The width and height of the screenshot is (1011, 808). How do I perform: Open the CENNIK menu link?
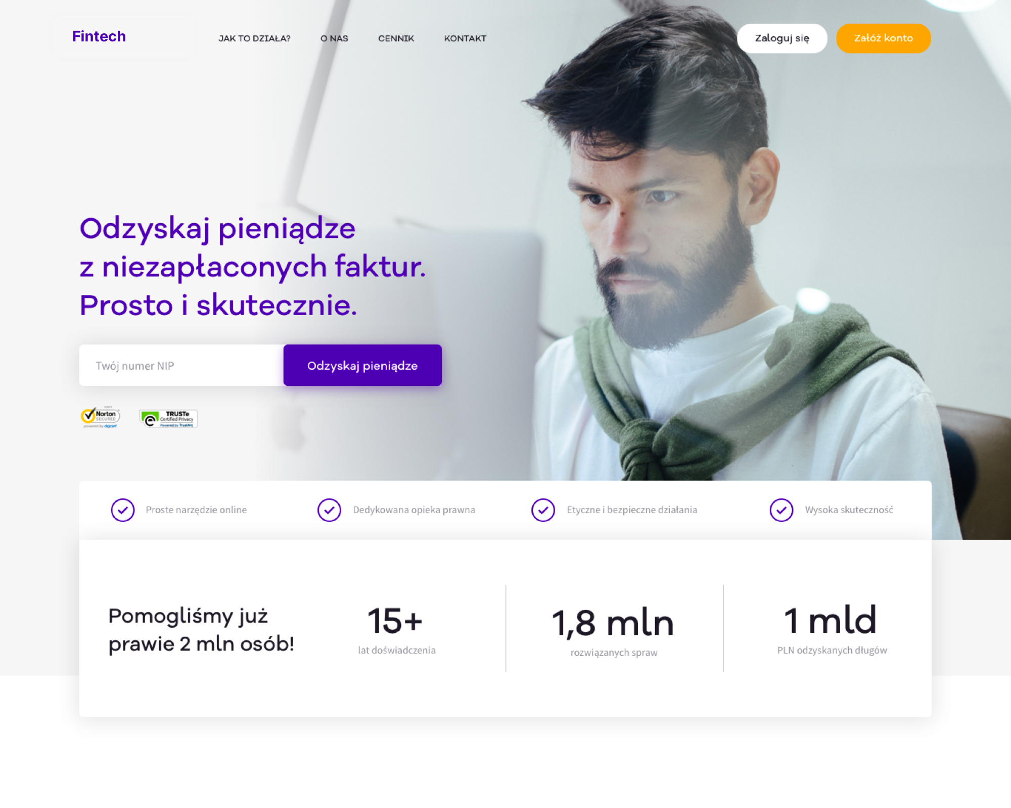[x=396, y=38]
